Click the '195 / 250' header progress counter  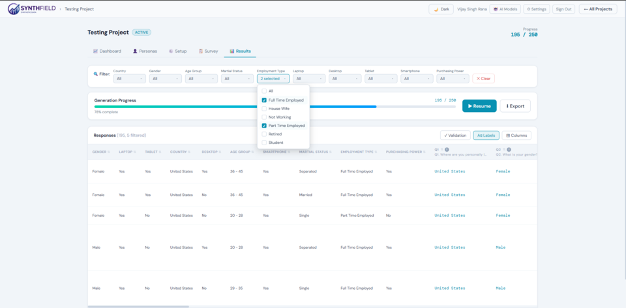524,35
